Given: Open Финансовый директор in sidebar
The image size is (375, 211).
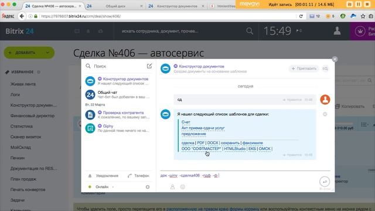Looking at the screenshot, I should tap(32, 116).
